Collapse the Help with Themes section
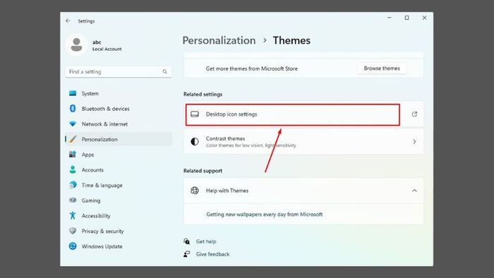The image size is (494, 278). [414, 191]
